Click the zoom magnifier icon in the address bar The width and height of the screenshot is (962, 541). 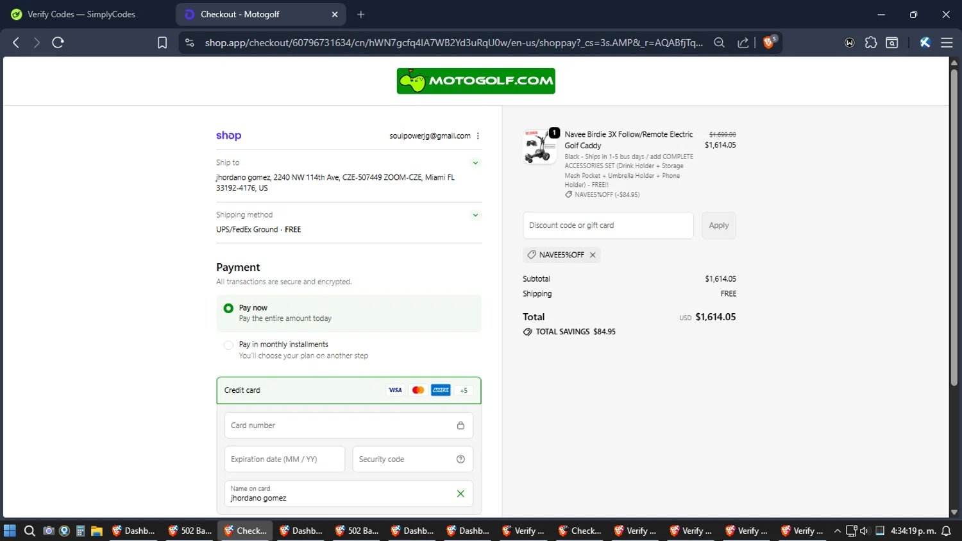(719, 42)
